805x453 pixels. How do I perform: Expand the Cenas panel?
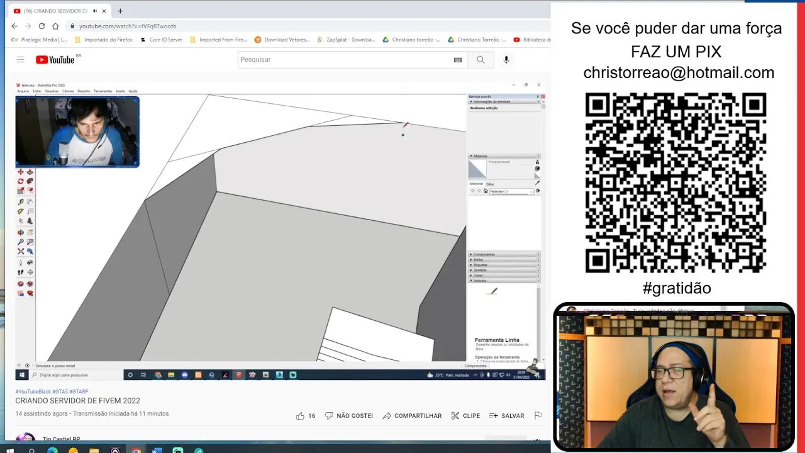pos(504,276)
